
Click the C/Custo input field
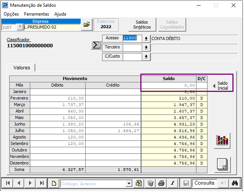click(x=132, y=57)
